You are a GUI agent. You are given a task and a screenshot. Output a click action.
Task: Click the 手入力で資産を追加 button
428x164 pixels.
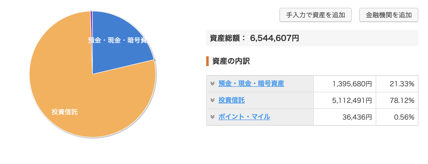click(x=315, y=15)
